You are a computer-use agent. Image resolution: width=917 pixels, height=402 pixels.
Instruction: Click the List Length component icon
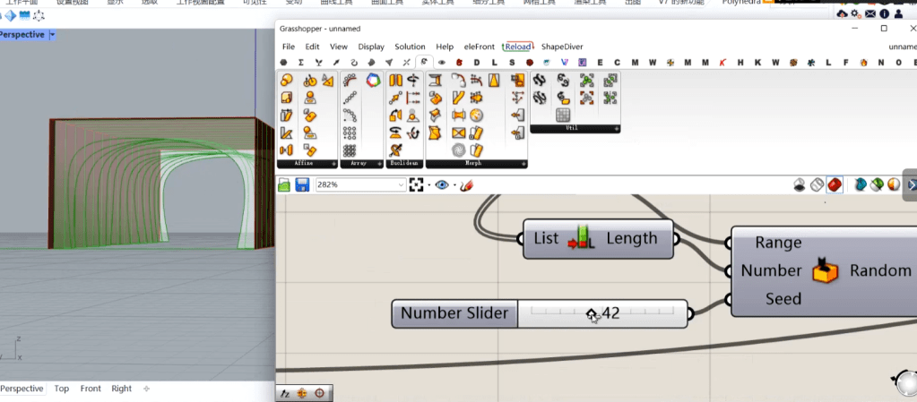coord(582,239)
